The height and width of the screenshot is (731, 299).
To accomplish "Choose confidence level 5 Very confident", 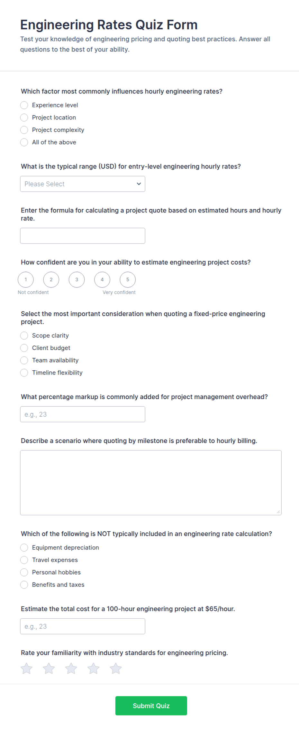I will tap(128, 280).
